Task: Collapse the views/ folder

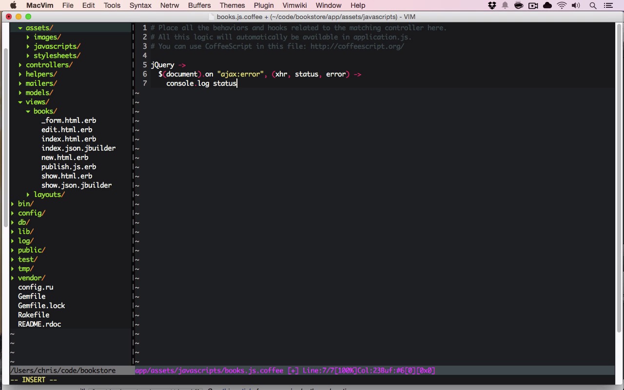Action: point(20,102)
